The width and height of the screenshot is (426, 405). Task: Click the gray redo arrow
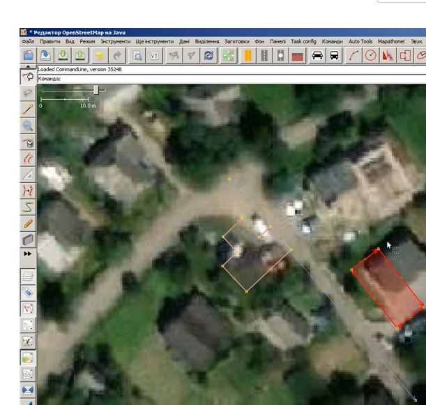pos(117,56)
